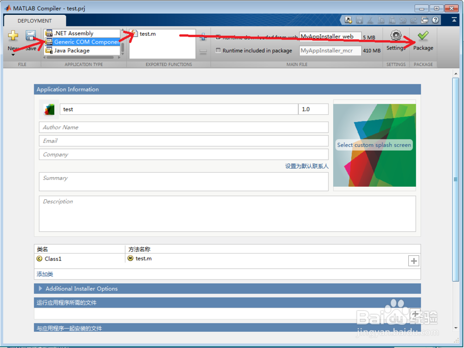Add required file with plus button
Image resolution: width=464 pixels, height=348 pixels.
pyautogui.click(x=415, y=314)
